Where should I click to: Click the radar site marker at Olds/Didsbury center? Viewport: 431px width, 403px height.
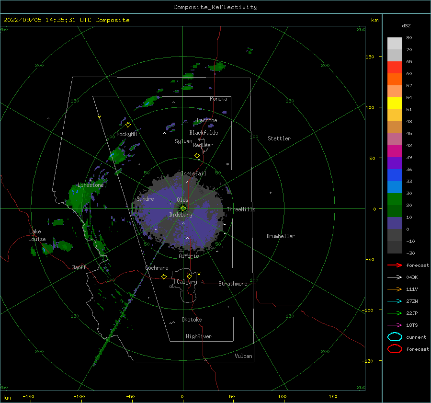coord(183,208)
